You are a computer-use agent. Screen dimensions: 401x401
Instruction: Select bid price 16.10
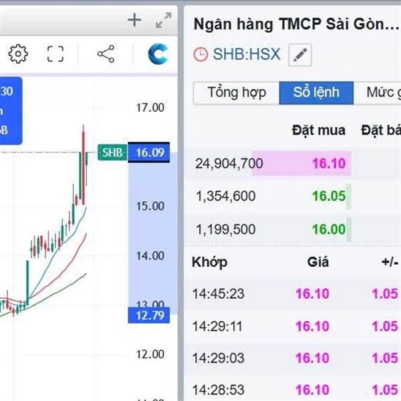point(329,164)
